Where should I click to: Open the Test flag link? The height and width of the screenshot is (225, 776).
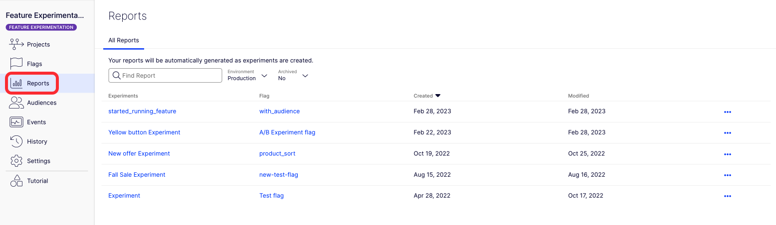point(271,196)
